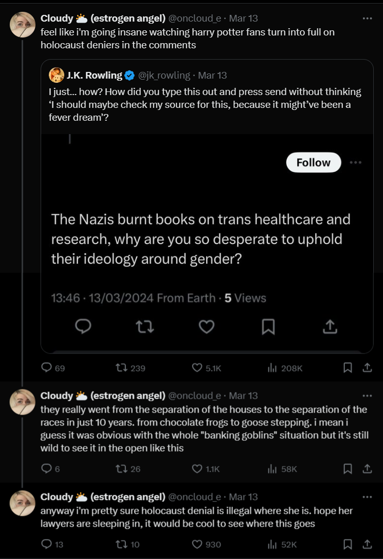Screen dimensions: 383x559
Task: Click the Mar 13 timestamp on last tweet
Action: point(243,497)
